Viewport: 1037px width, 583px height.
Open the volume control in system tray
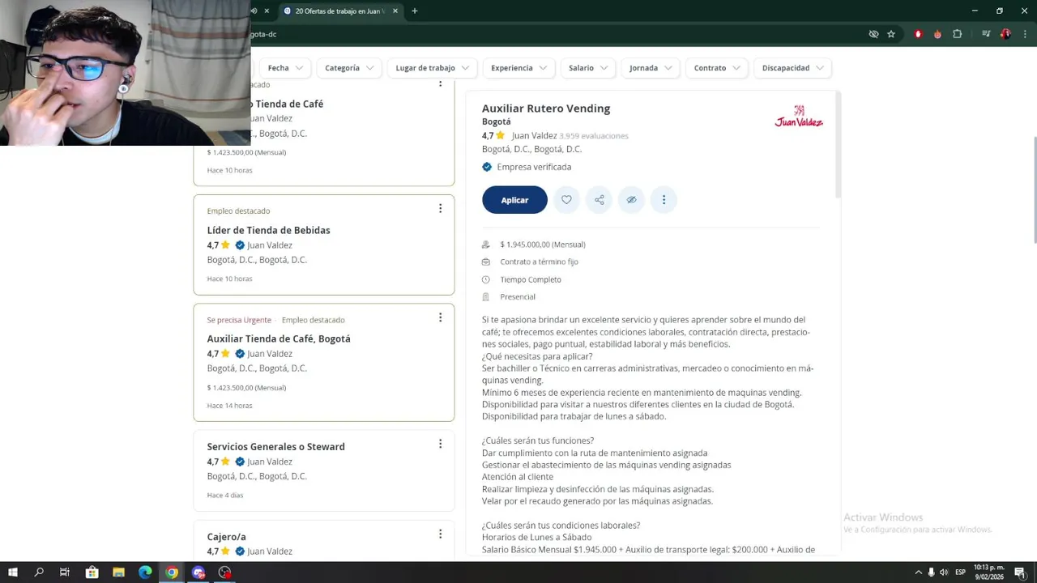tap(944, 572)
